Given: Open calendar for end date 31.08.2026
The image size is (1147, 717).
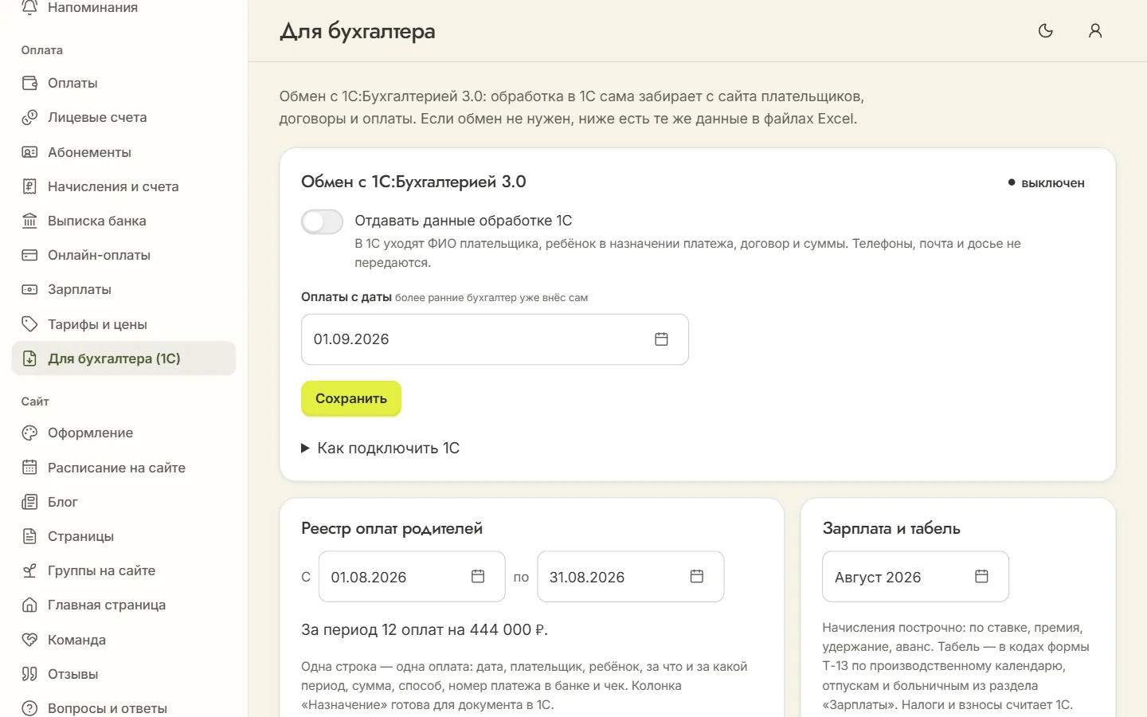Looking at the screenshot, I should (x=697, y=576).
